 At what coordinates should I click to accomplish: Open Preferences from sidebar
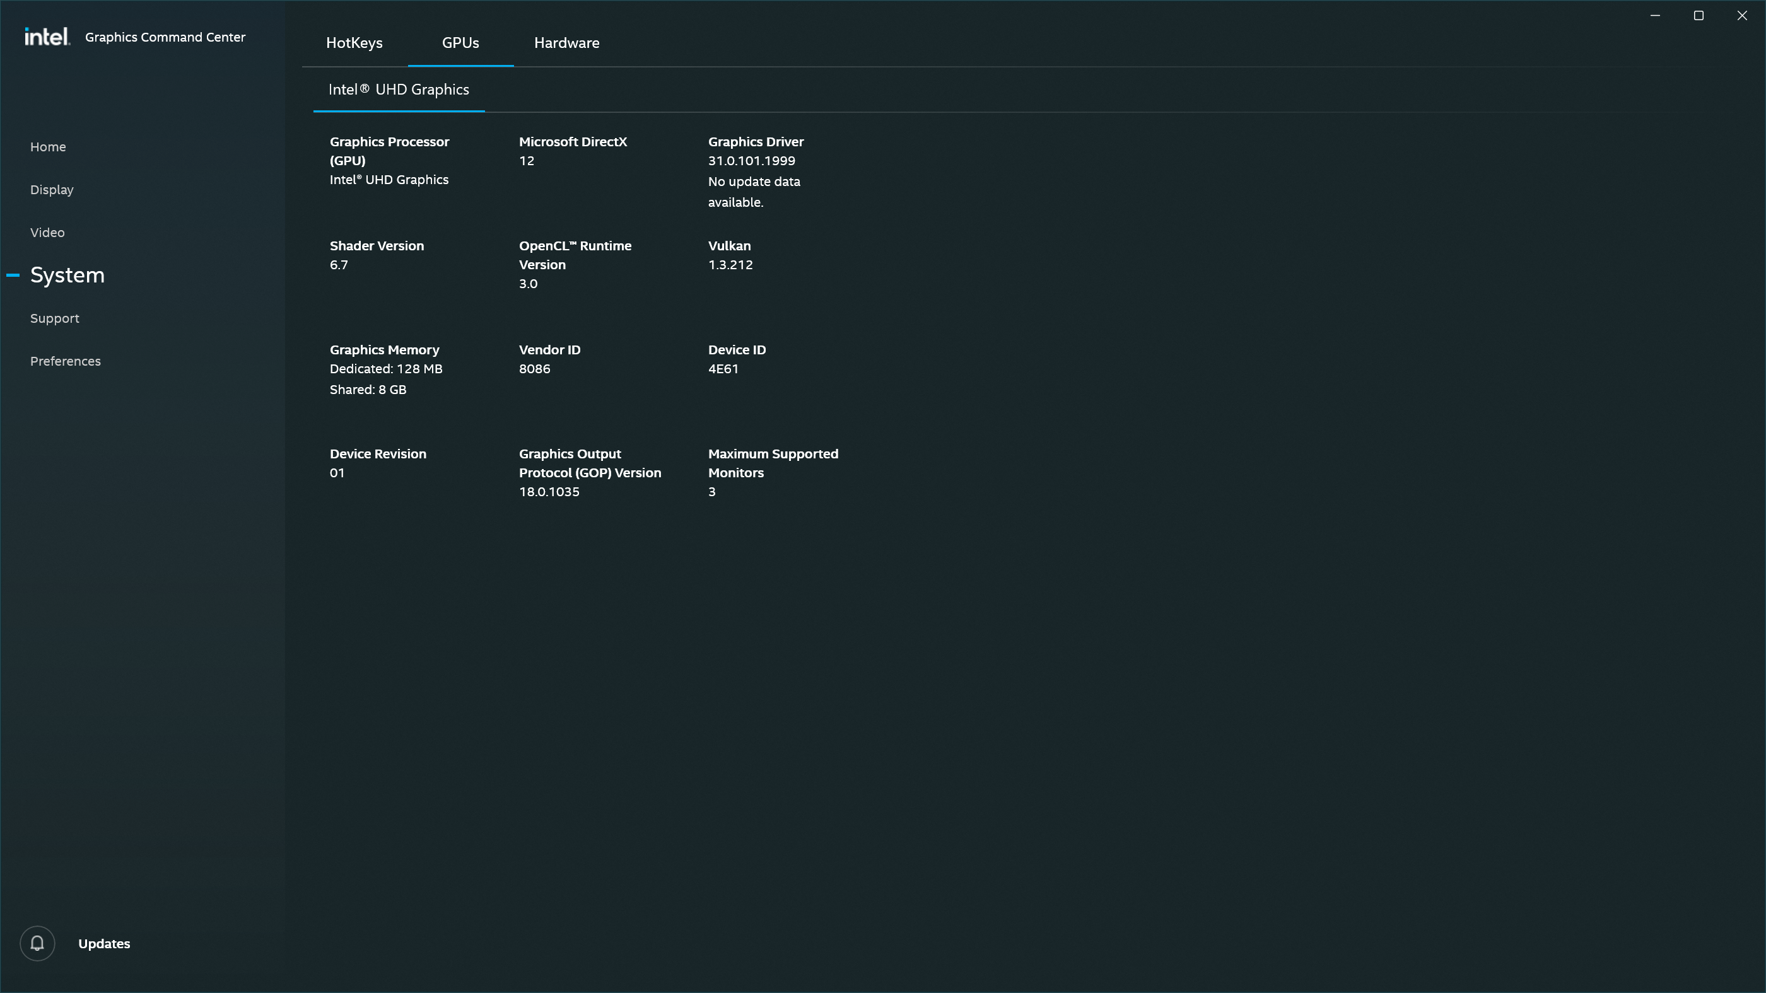(65, 361)
